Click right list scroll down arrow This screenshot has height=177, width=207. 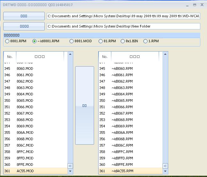pos(165,171)
